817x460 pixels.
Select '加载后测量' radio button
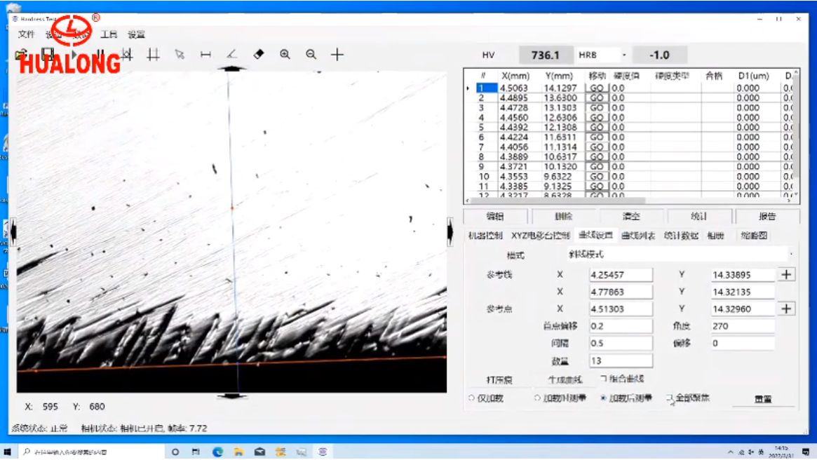click(x=603, y=398)
